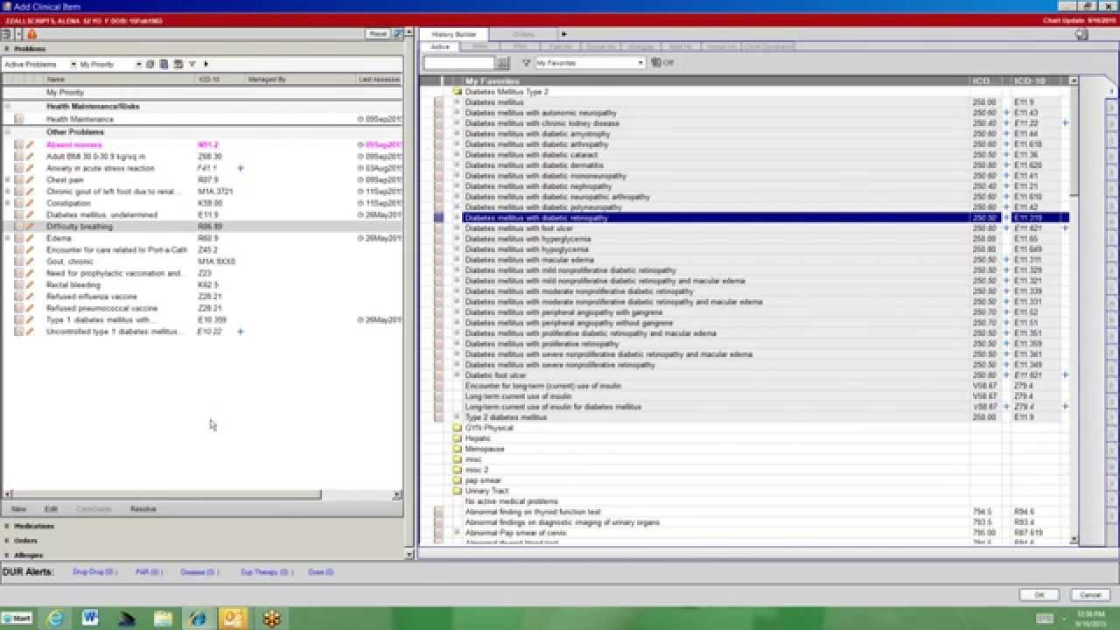Screen dimensions: 1120x630
Task: Open the Diabetes Mellitus Type 2 folder
Action: tap(457, 92)
